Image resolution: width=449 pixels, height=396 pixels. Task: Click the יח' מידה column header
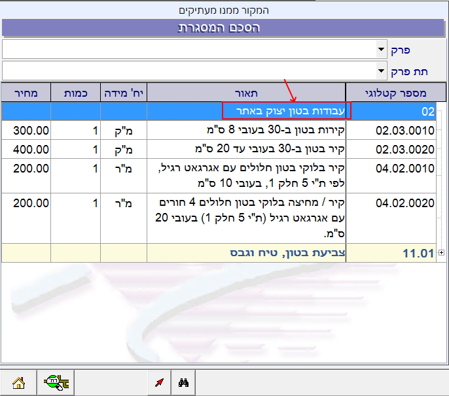point(124,93)
